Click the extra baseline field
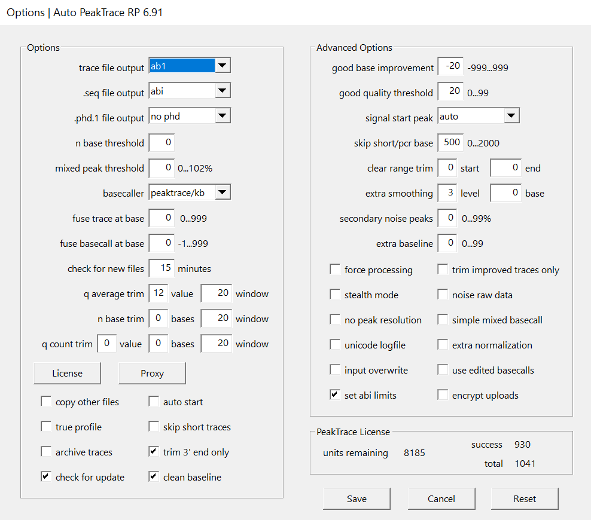 [447, 243]
